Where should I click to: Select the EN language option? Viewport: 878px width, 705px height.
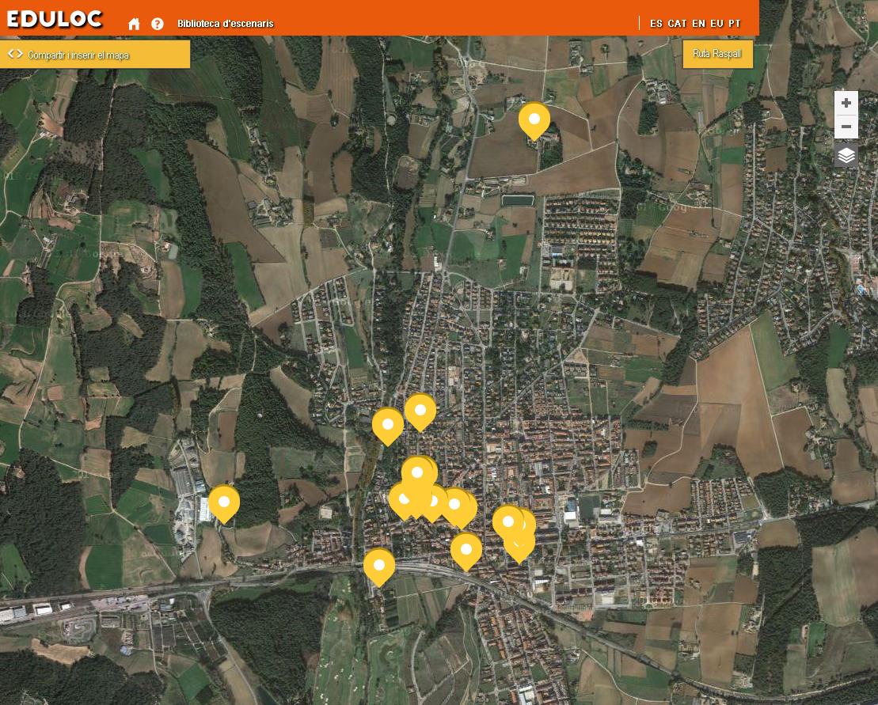pos(698,24)
